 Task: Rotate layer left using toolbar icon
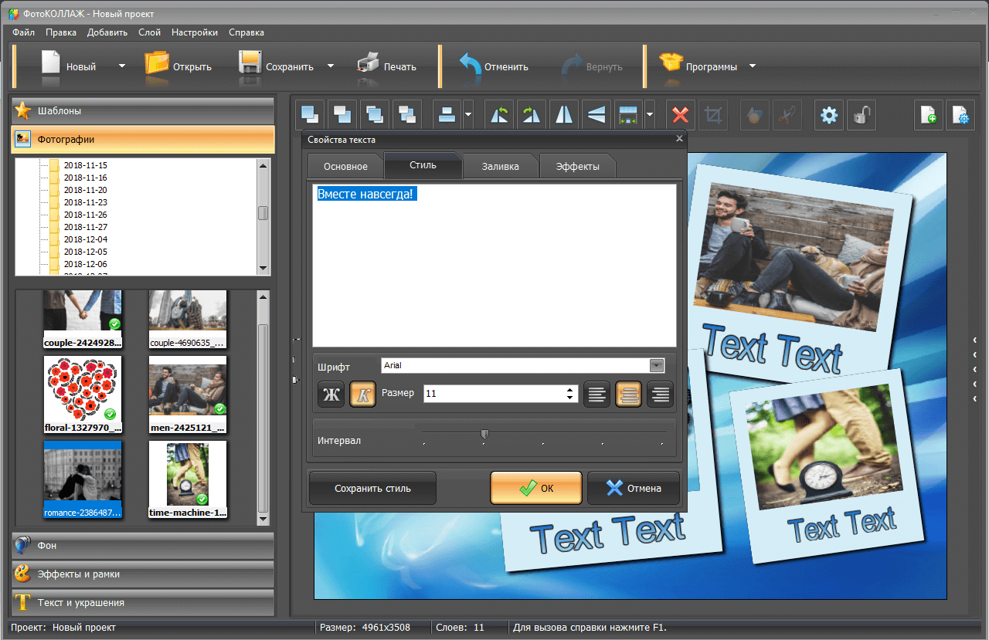(500, 116)
